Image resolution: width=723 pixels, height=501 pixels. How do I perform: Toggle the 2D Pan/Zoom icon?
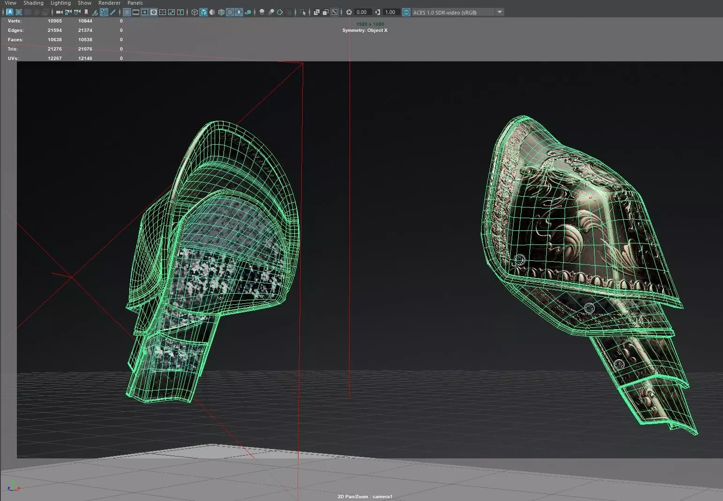[104, 12]
